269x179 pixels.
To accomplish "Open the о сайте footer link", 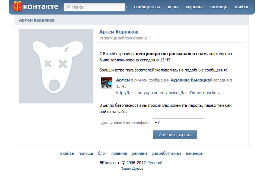I will tap(67, 153).
